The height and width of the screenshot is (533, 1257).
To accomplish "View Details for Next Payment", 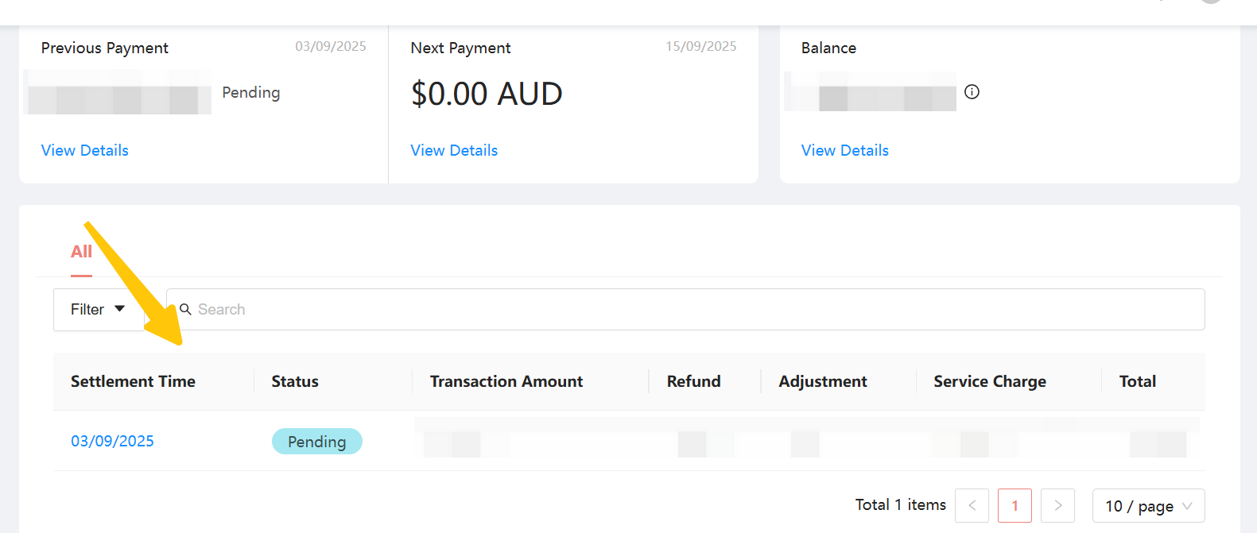I will click(454, 150).
